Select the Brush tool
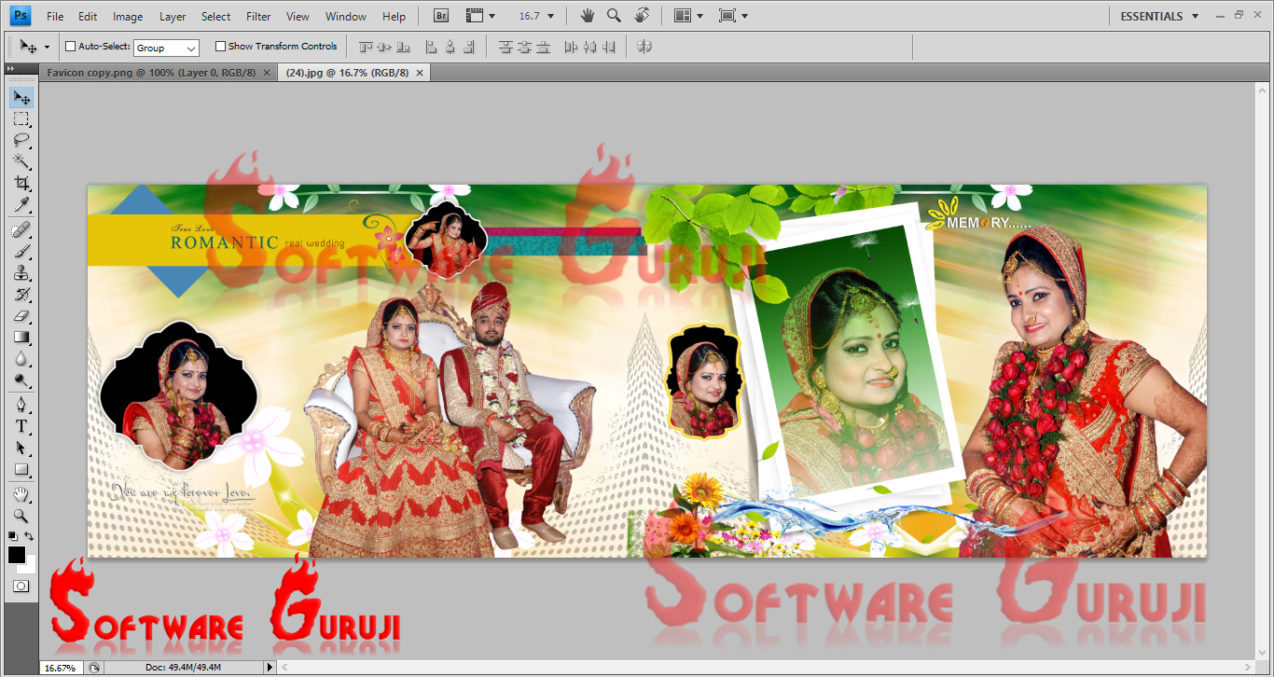This screenshot has width=1274, height=677. pyautogui.click(x=21, y=252)
